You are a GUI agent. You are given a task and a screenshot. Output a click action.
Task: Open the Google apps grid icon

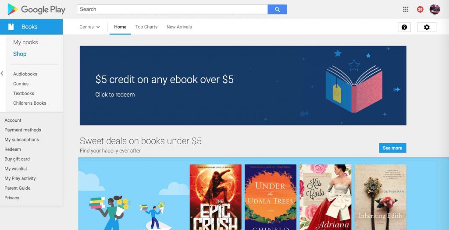coord(406,10)
